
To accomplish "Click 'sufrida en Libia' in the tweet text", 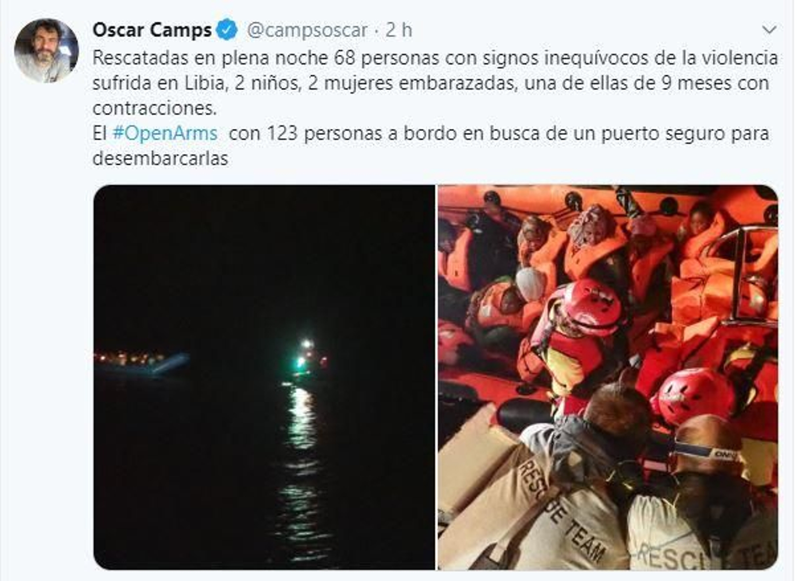I will point(158,83).
